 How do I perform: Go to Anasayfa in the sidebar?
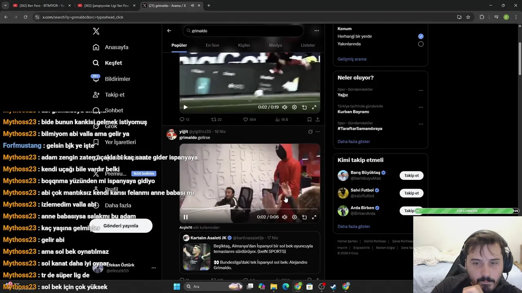(x=111, y=47)
